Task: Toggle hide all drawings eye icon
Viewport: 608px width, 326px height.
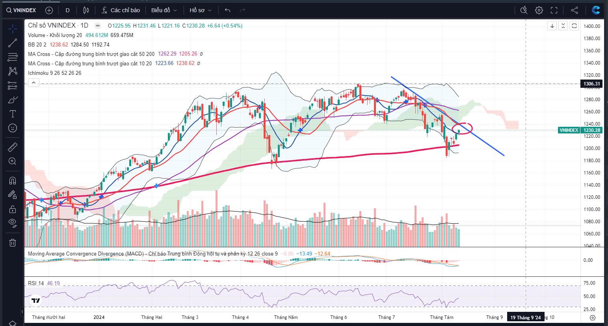Action: 13,223
